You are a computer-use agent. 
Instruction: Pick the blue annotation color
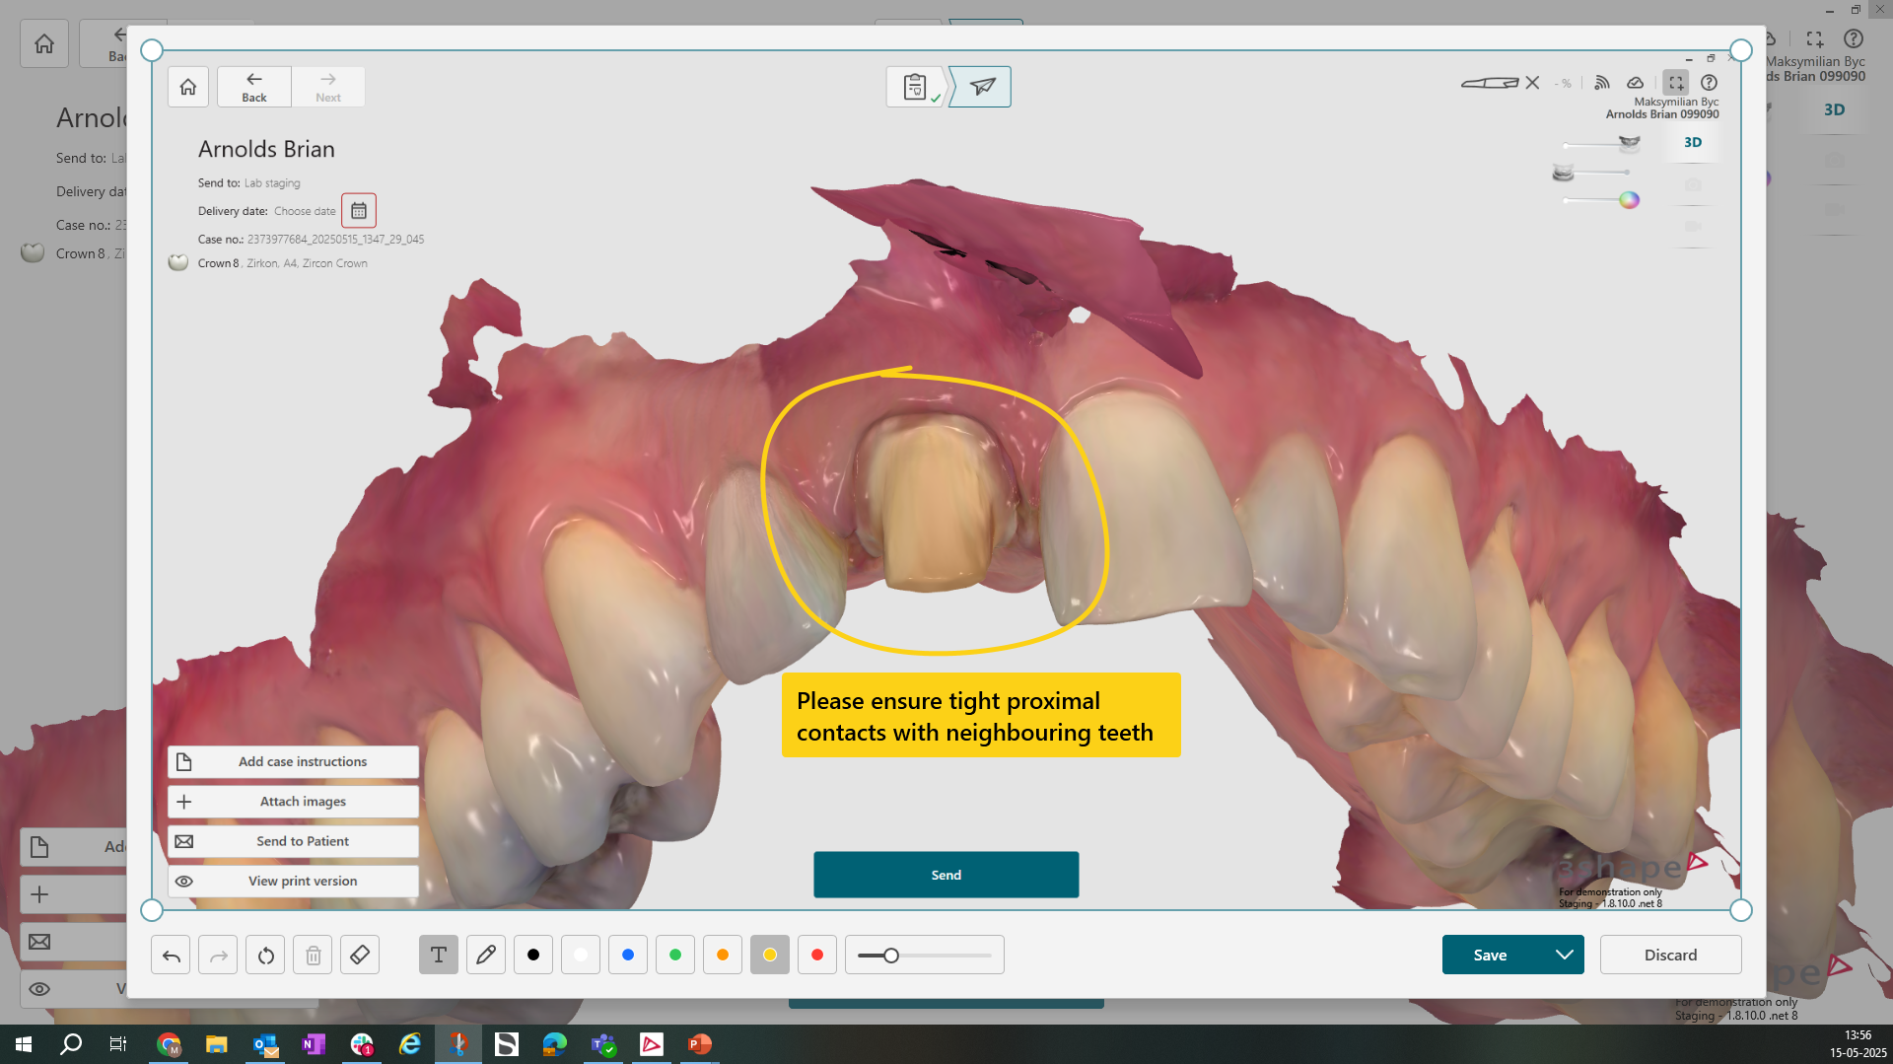(628, 955)
